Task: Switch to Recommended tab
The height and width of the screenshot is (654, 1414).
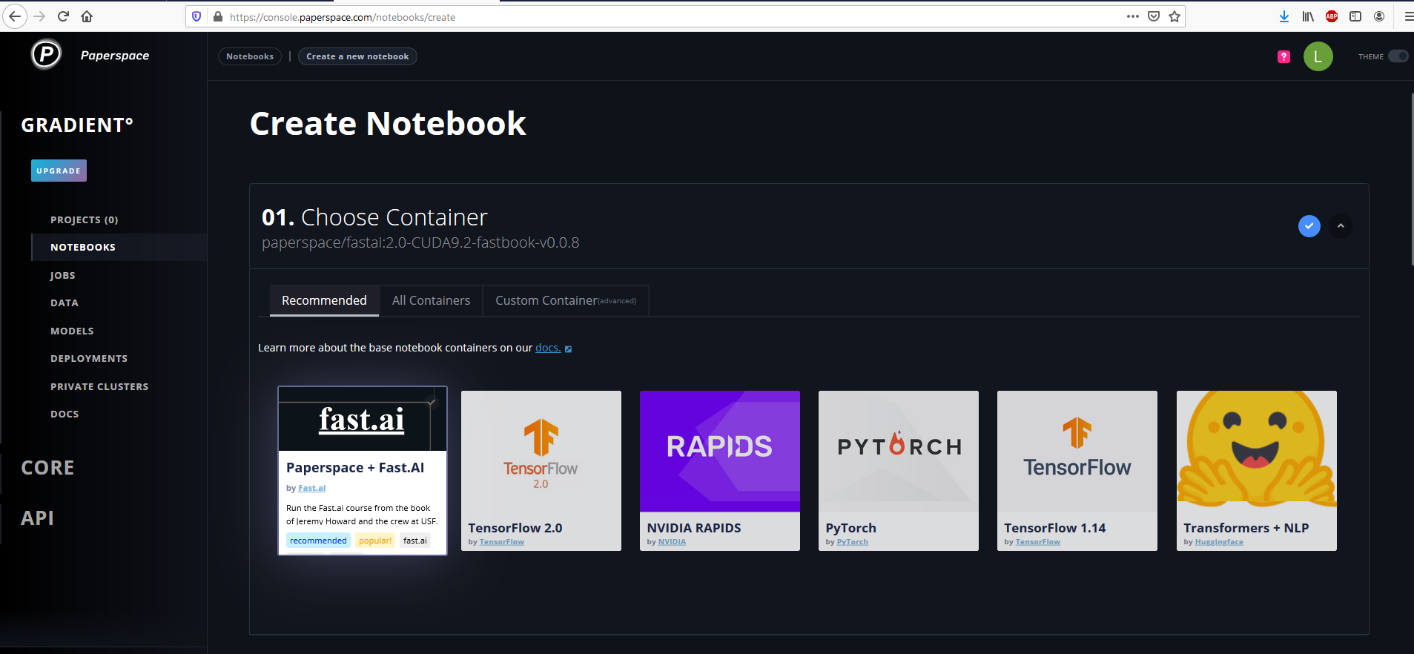Action: point(324,300)
